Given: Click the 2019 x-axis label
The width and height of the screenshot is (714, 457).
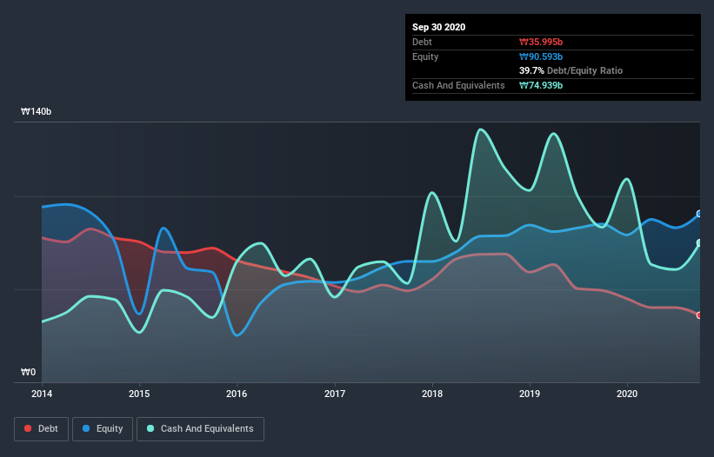Looking at the screenshot, I should [530, 394].
